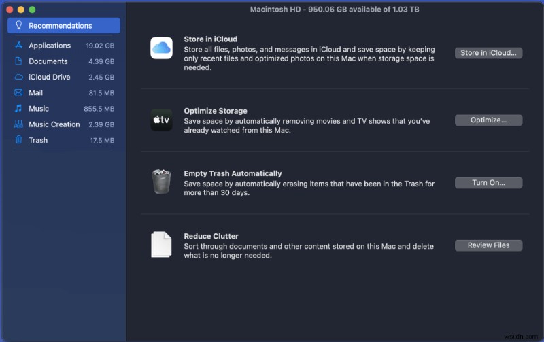The height and width of the screenshot is (342, 544).
Task: Click the iCloud Drive cloud icon in sidebar
Action: pyautogui.click(x=19, y=77)
